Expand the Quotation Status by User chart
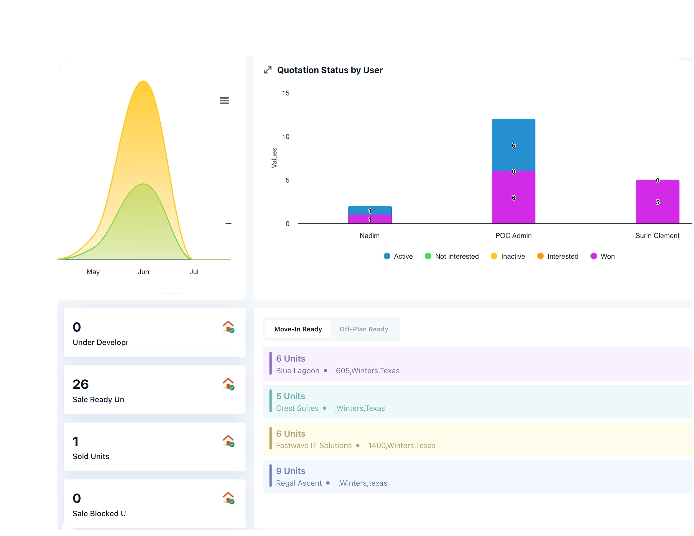Image resolution: width=694 pixels, height=536 pixels. [x=267, y=70]
